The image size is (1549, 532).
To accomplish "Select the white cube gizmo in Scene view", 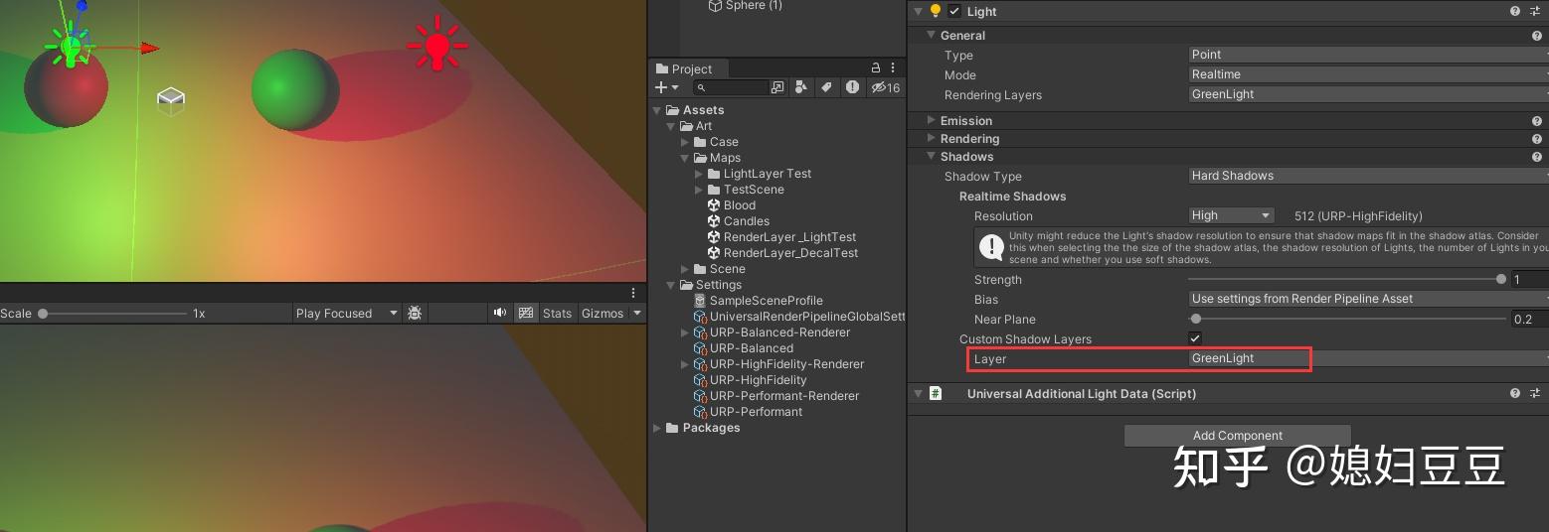I will [171, 99].
